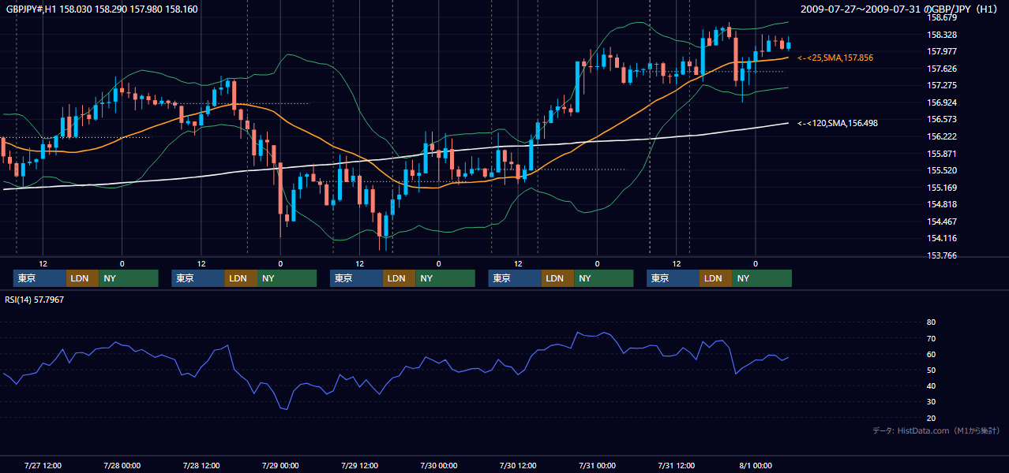Select the 25 SMA 157.856 label
This screenshot has height=473, width=1009.
tap(835, 58)
